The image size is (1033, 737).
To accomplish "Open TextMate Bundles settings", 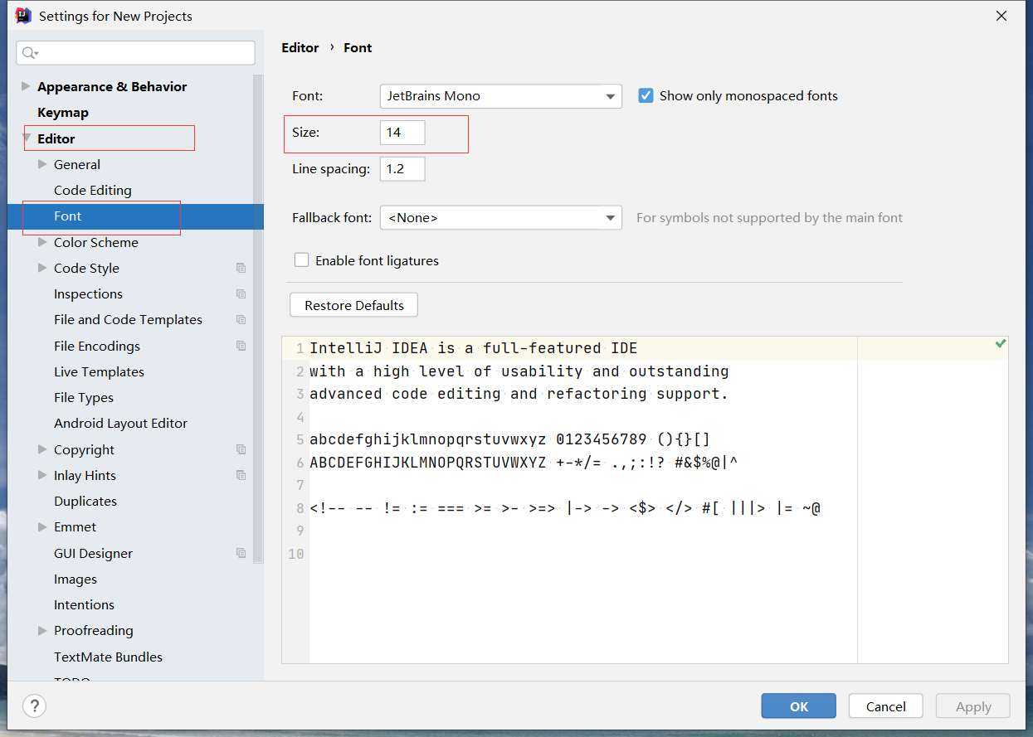I will point(108,657).
